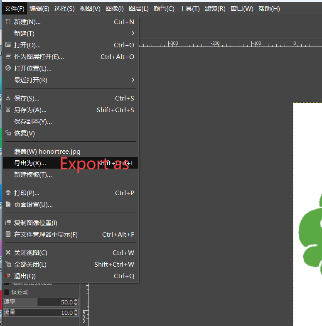Increase 流量 value with up stepper
This screenshot has width=322, height=326.
(76, 311)
